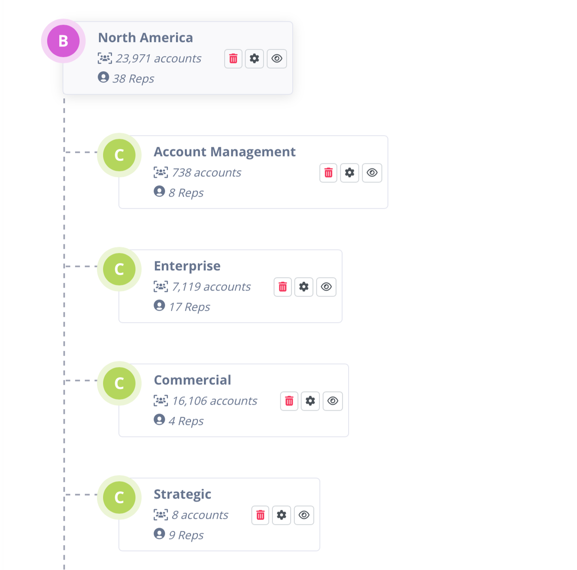
Task: Click the 738 accounts count
Action: 206,173
